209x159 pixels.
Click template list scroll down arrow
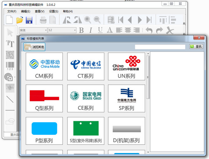[148, 152]
